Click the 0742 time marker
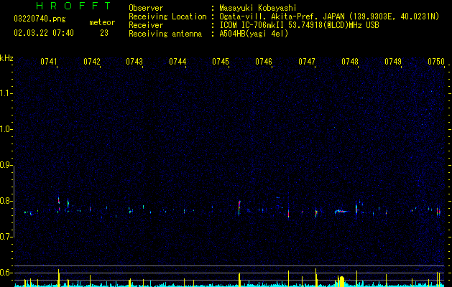 coord(92,62)
